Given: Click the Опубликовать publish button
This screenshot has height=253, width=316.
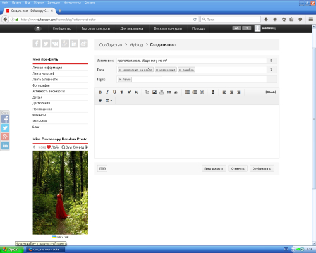Looking at the screenshot, I should [x=262, y=168].
